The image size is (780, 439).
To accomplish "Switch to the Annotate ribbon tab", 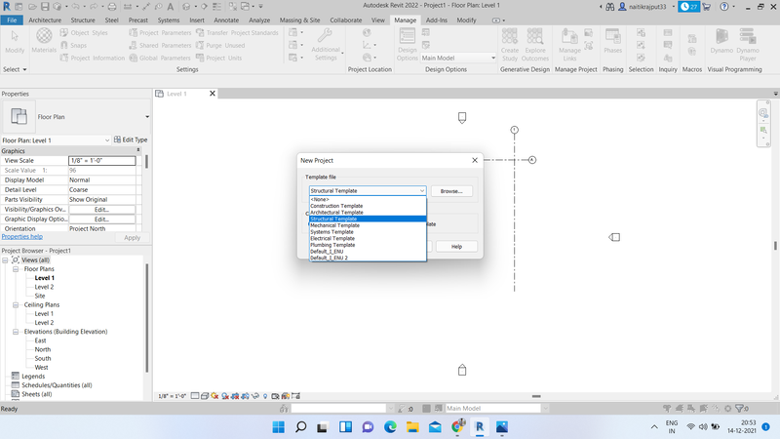I will [x=226, y=20].
